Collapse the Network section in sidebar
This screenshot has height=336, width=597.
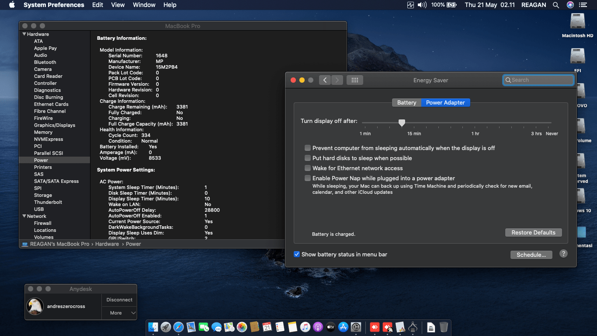click(x=24, y=216)
